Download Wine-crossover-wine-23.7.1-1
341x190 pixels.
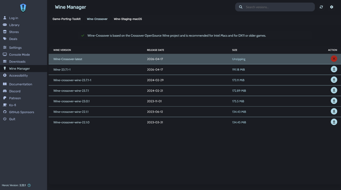334,80
